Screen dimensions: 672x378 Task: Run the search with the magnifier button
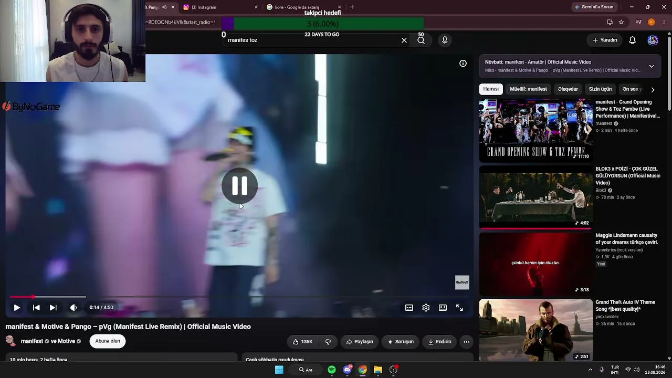[421, 40]
